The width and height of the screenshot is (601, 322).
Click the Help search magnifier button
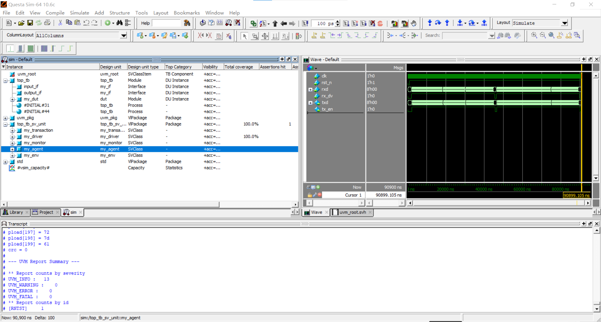pos(187,23)
